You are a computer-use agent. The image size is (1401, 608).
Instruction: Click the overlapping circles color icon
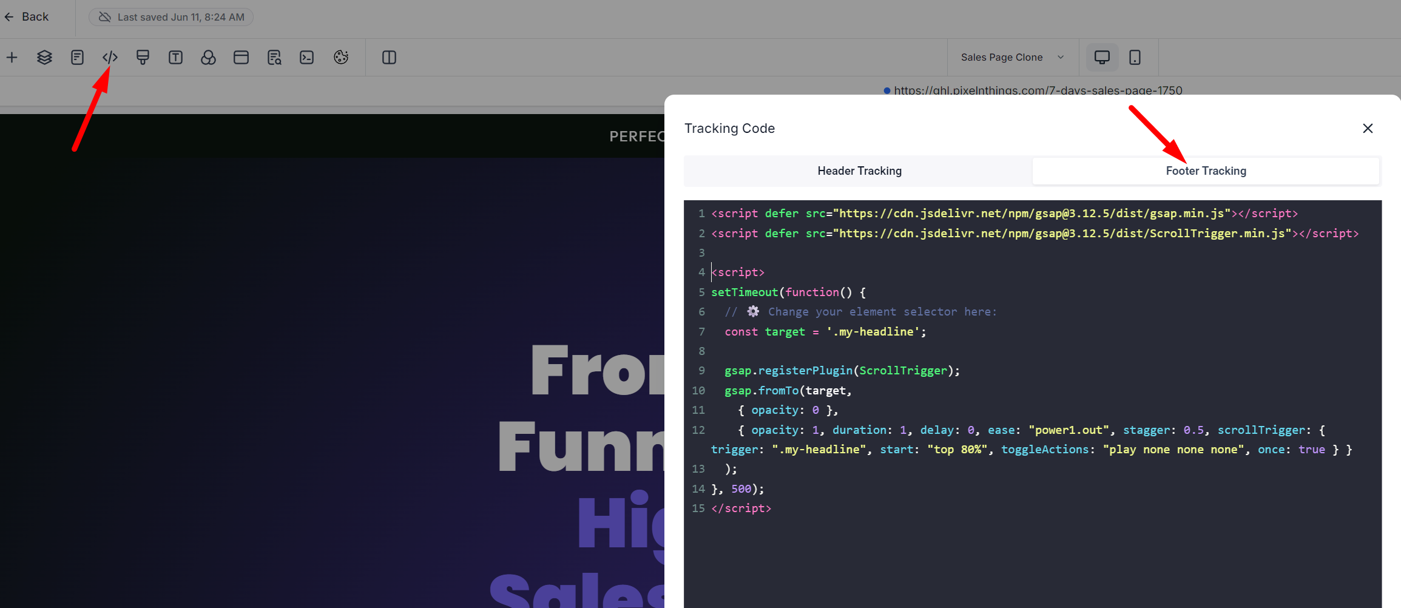coord(208,58)
